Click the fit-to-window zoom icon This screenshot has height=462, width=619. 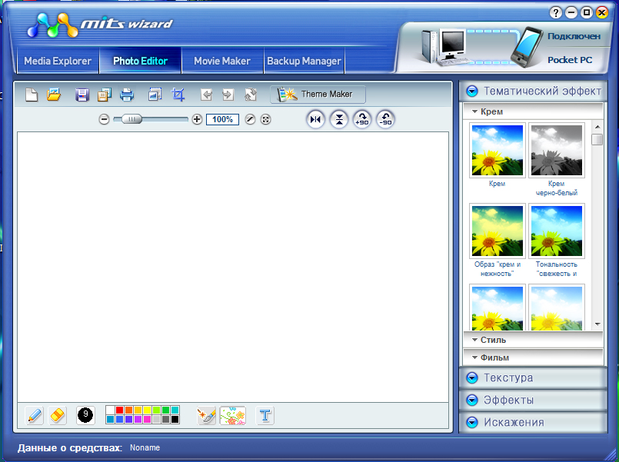click(266, 119)
